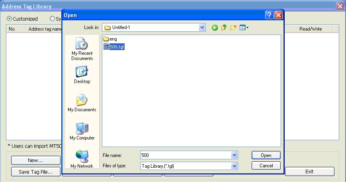Click the No. column header
The width and height of the screenshot is (346, 182).
[16, 29]
